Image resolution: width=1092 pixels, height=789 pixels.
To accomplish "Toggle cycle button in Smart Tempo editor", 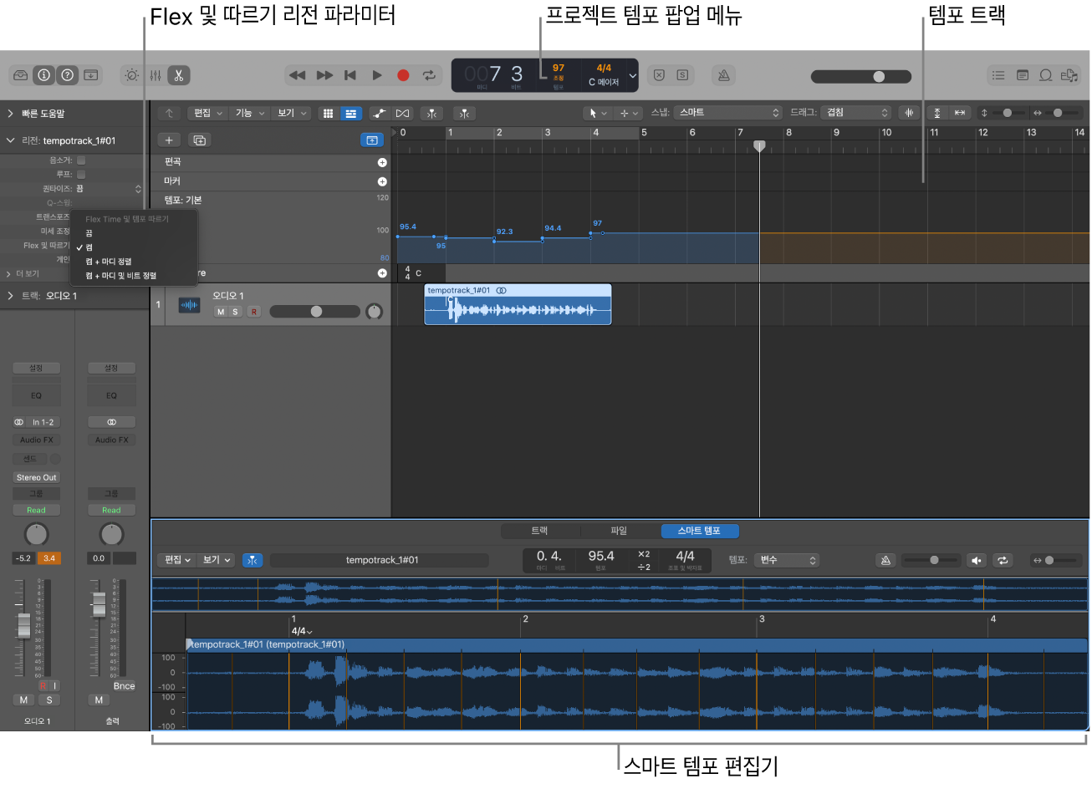I will click(1003, 560).
